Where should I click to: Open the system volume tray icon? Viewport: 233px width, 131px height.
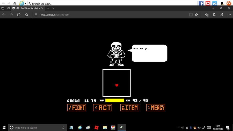(x=183, y=128)
